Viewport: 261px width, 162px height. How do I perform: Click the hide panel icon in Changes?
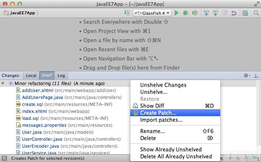pyautogui.click(x=256, y=76)
